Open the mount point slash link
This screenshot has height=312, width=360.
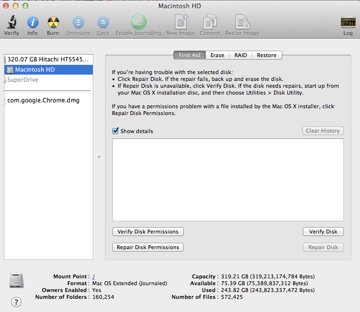point(94,276)
